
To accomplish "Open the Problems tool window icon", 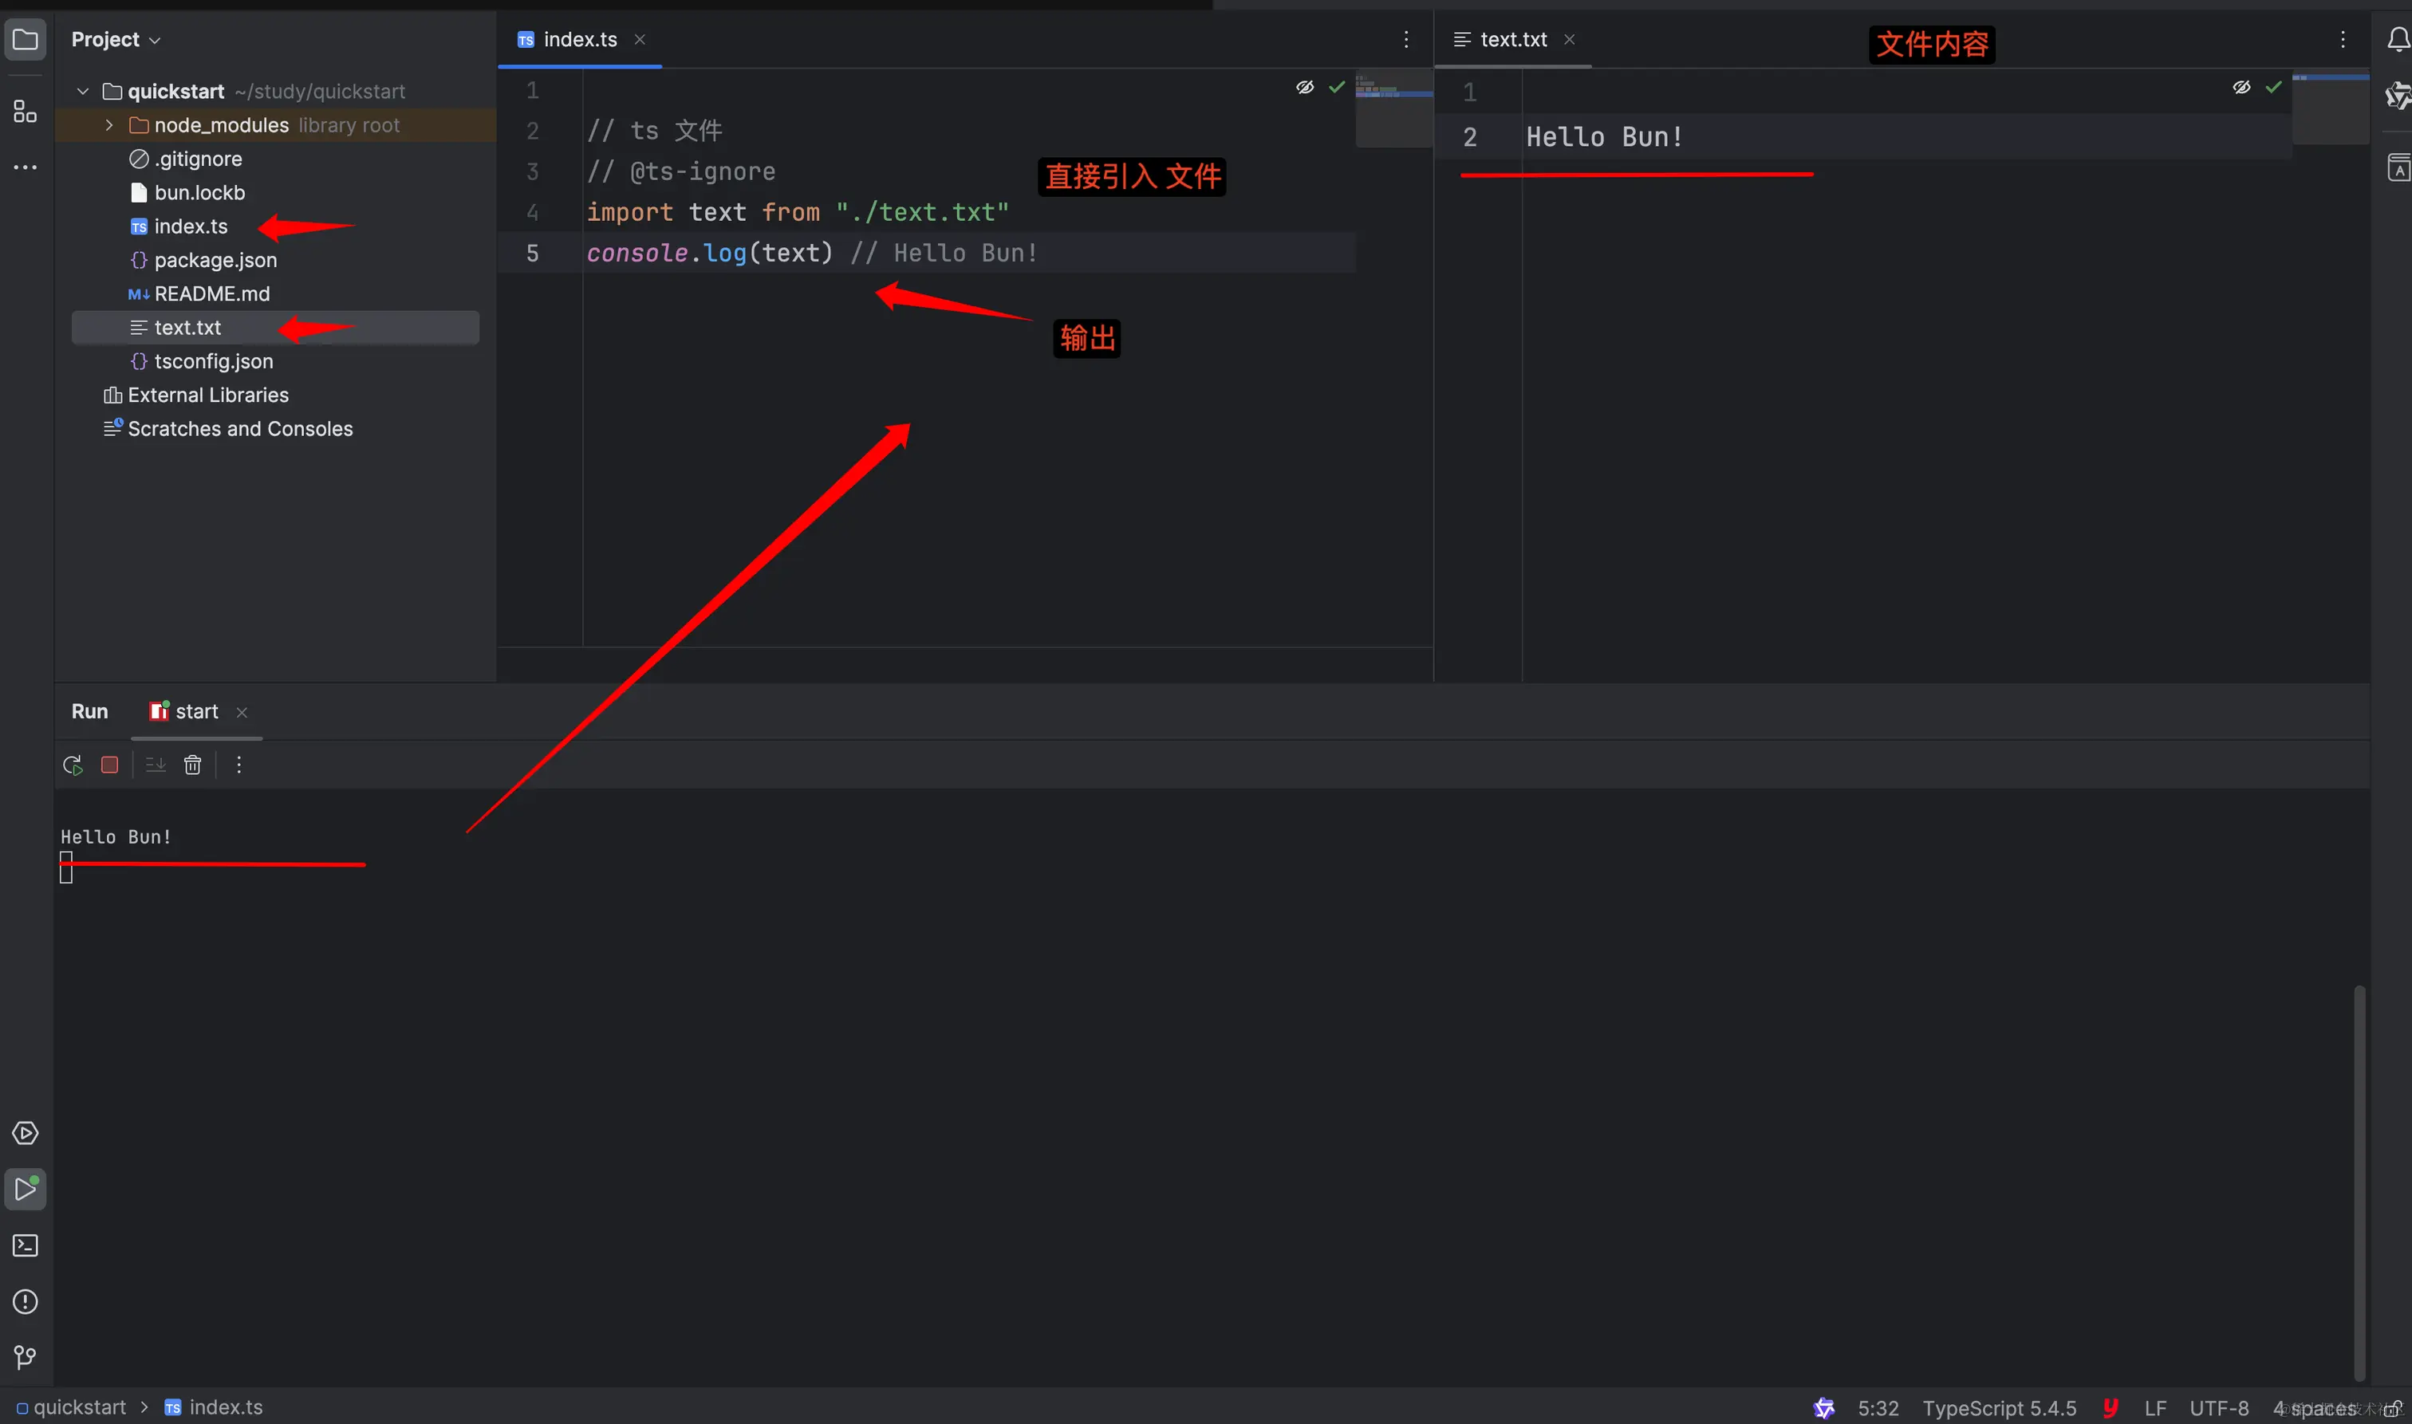I will 25,1302.
